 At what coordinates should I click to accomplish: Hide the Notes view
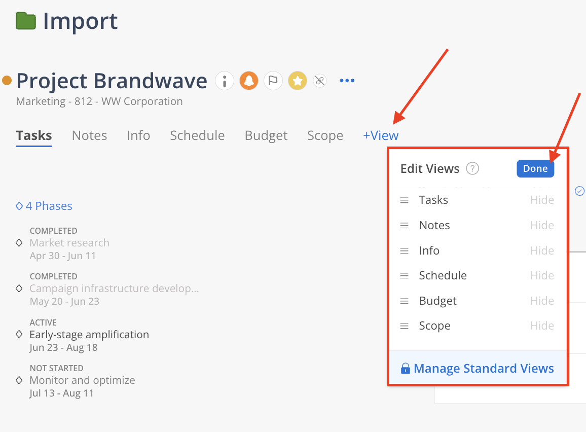[x=542, y=225]
